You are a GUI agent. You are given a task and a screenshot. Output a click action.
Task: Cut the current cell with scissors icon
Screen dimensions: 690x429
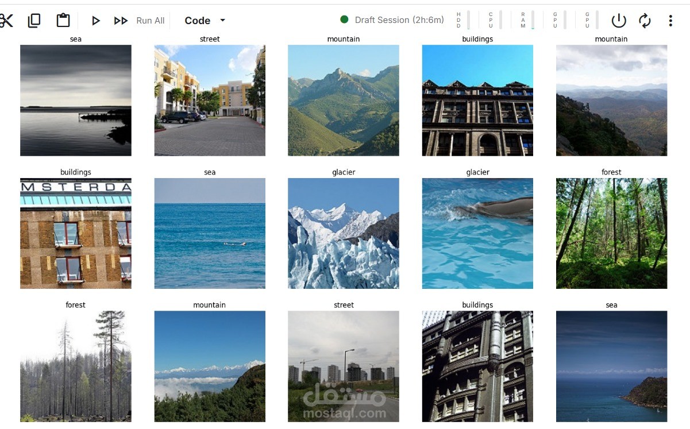[7, 20]
